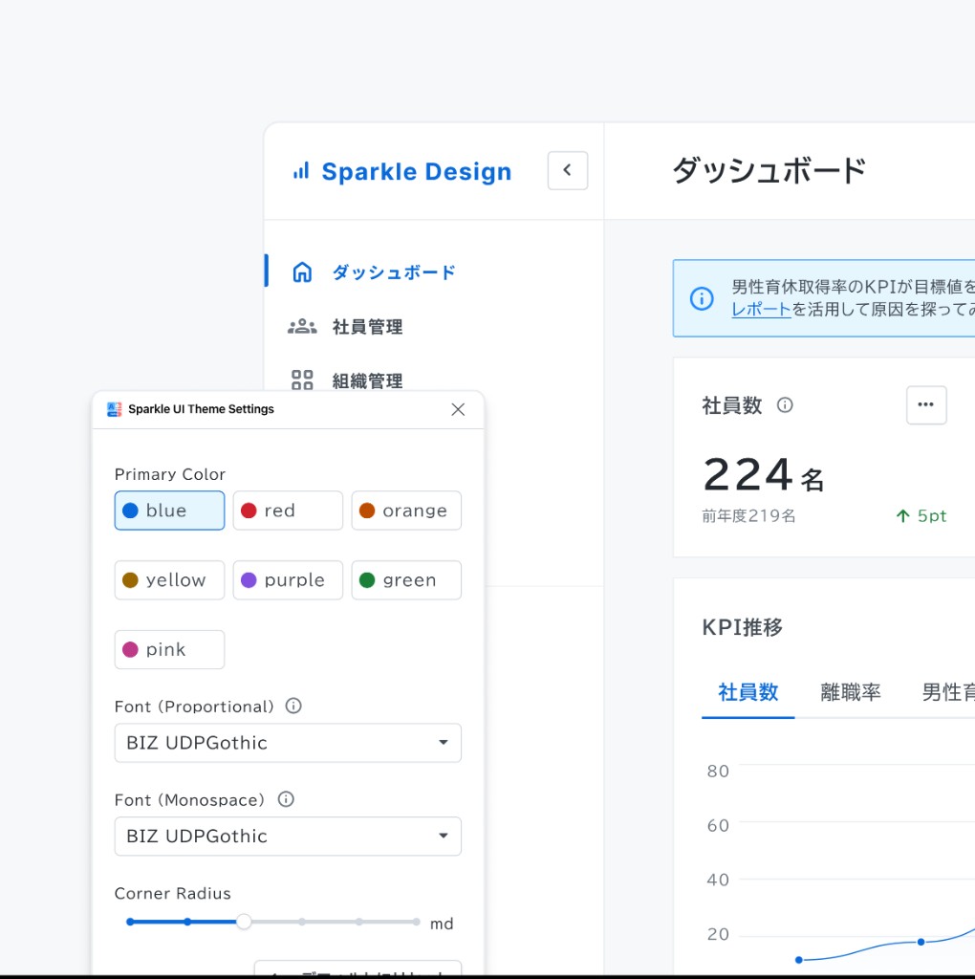
Task: Follow the レポート link in the alert
Action: tap(761, 309)
